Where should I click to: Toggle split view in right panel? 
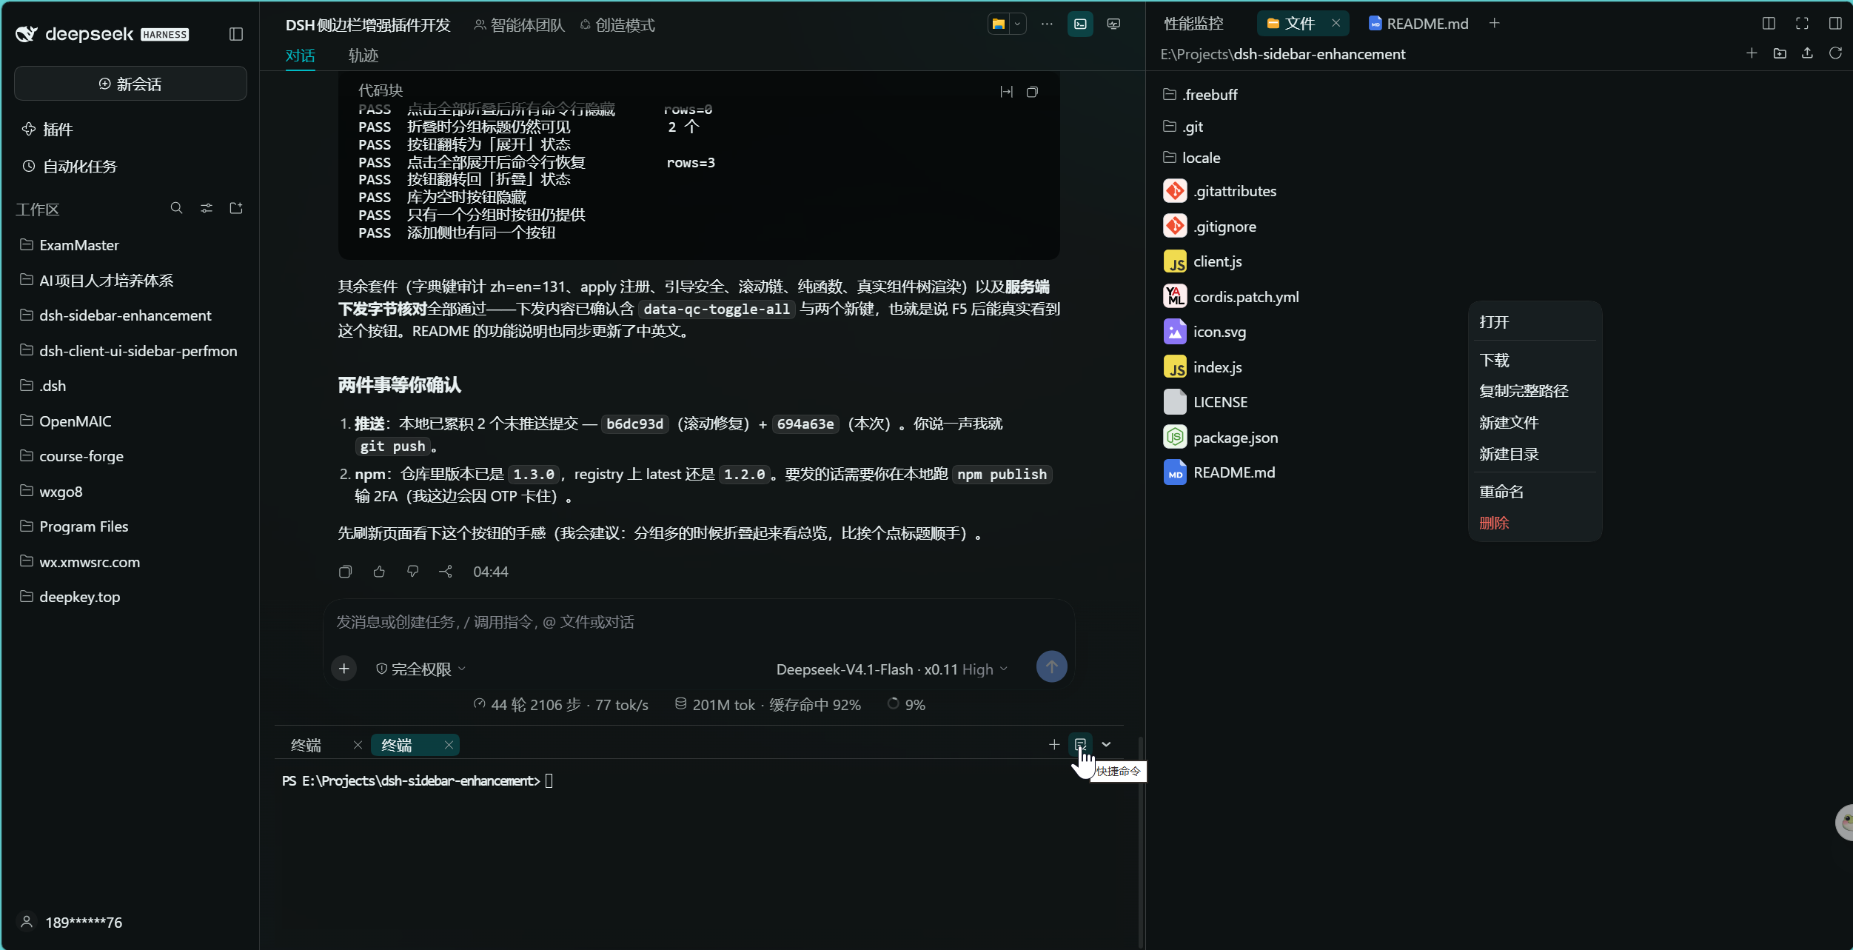pyautogui.click(x=1769, y=24)
